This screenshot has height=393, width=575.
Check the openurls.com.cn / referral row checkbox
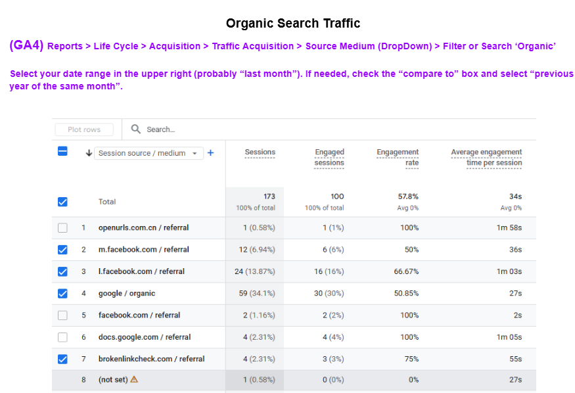point(62,227)
